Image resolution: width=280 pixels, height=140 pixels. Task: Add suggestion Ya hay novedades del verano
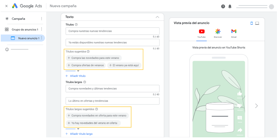tap(93, 123)
